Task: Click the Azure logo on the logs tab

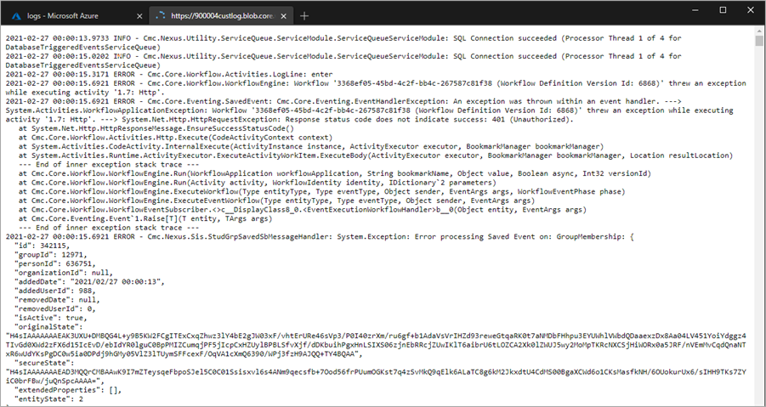Action: coord(16,16)
